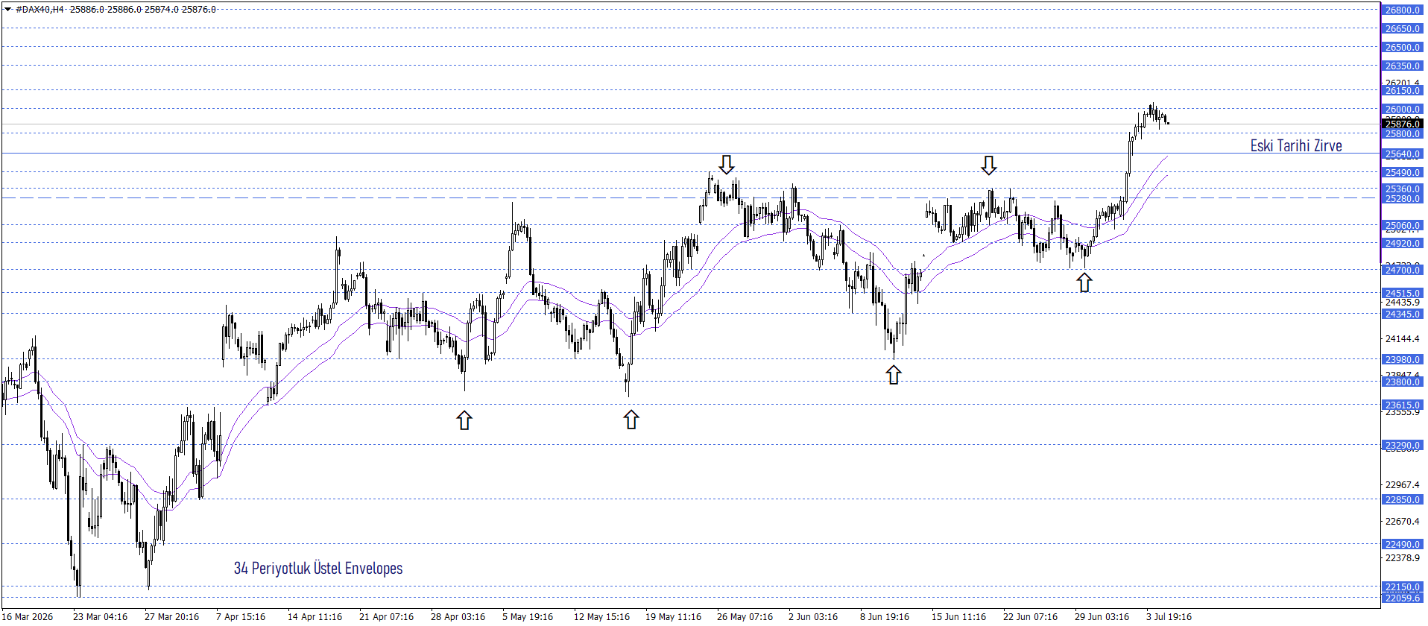Click the 25360.0 price level label
The height and width of the screenshot is (626, 1428).
tap(1403, 189)
